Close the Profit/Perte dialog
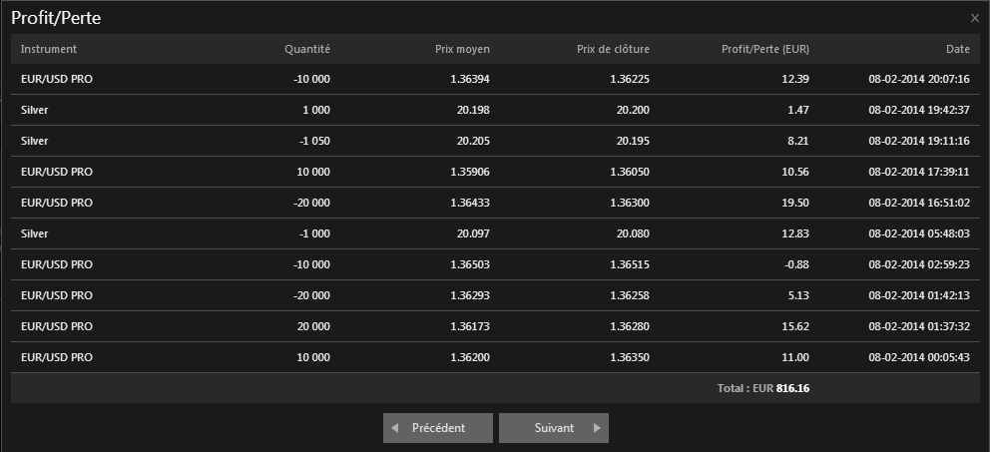Screen dimensions: 990x452 click(975, 18)
